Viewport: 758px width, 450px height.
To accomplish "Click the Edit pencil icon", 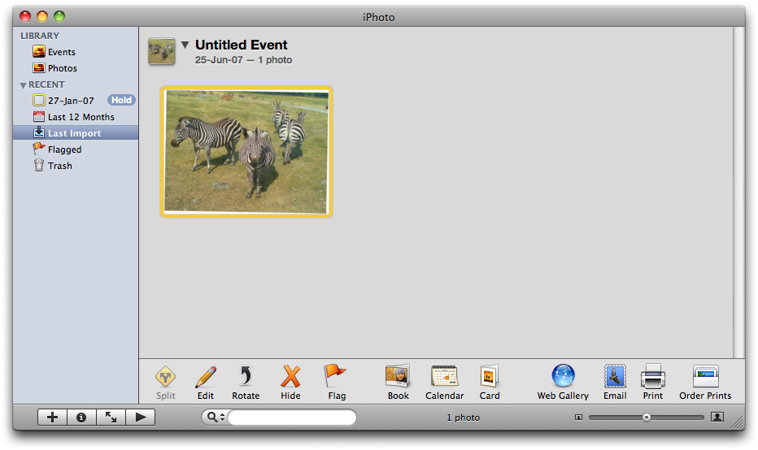I will click(206, 377).
